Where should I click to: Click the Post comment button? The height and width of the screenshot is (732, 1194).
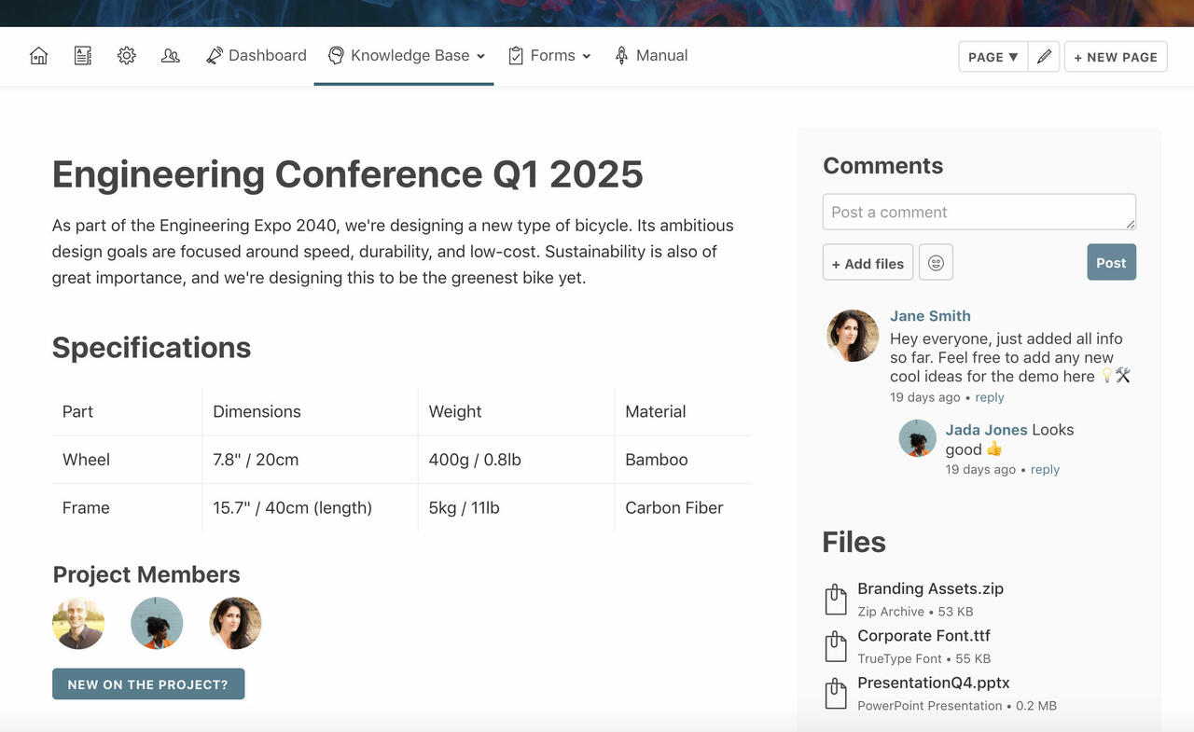tap(1111, 263)
